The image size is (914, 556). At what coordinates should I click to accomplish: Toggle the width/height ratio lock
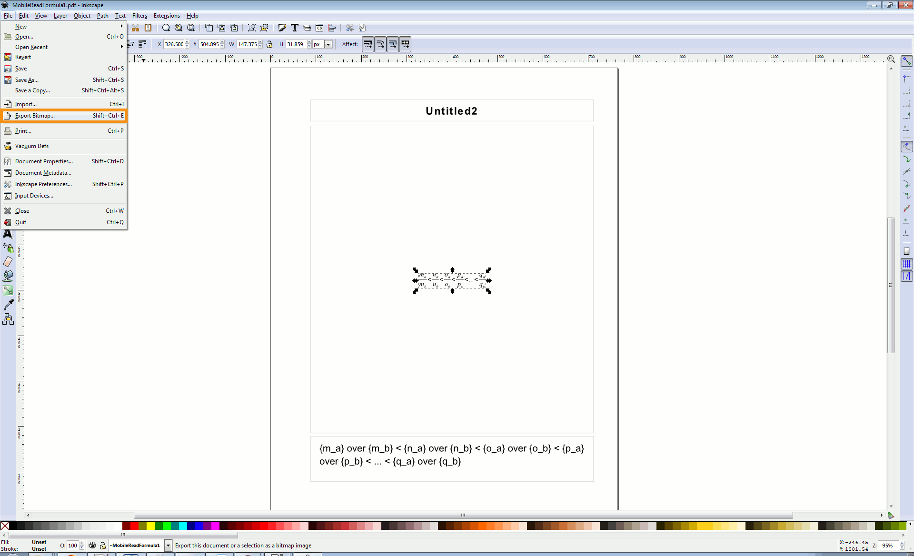click(x=269, y=44)
